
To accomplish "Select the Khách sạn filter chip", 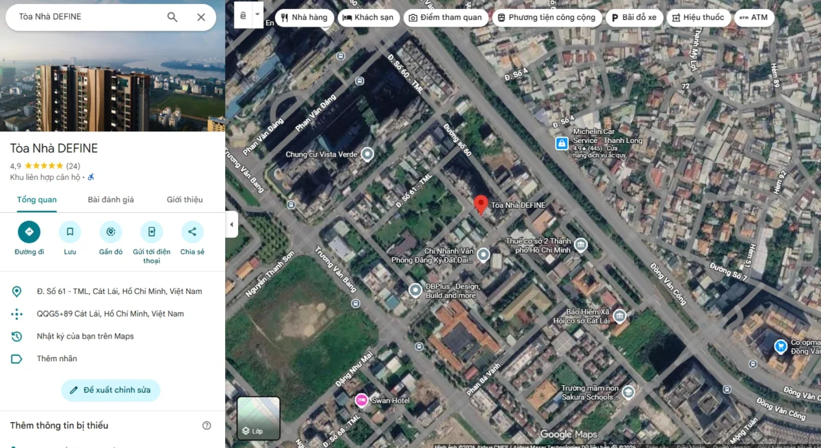I will [368, 18].
